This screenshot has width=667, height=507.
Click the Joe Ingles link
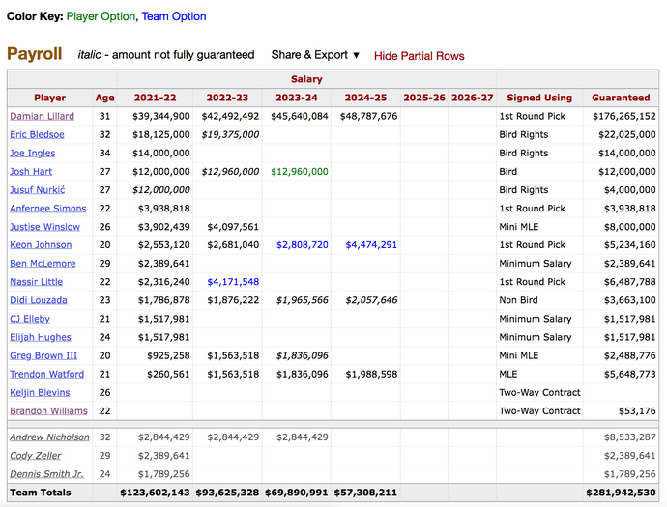click(32, 153)
